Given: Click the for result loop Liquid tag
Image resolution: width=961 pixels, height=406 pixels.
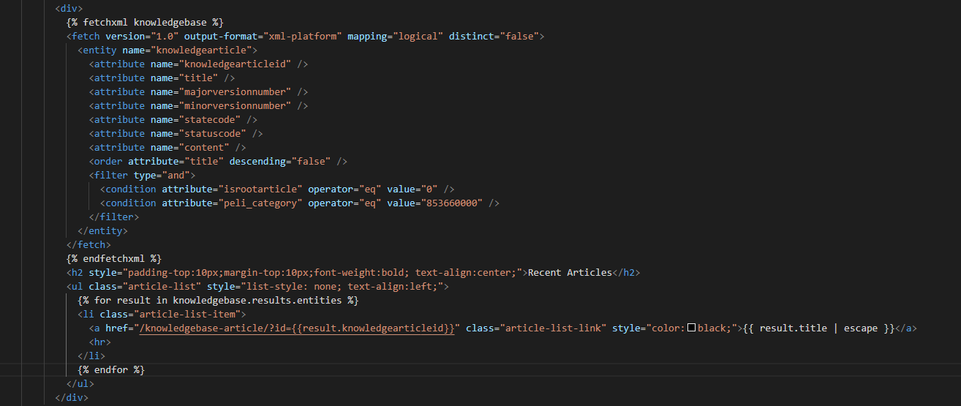Looking at the screenshot, I should pyautogui.click(x=219, y=301).
